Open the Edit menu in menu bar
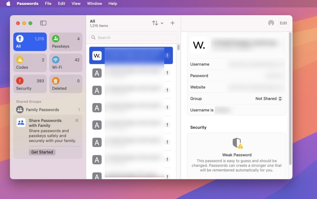The height and width of the screenshot is (199, 317). [61, 3]
